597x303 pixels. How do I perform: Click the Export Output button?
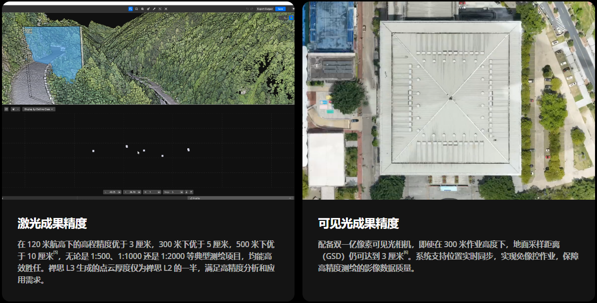tap(264, 9)
